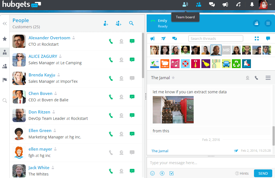
Task: Start video call with Don Ritzen
Action: tap(121, 115)
